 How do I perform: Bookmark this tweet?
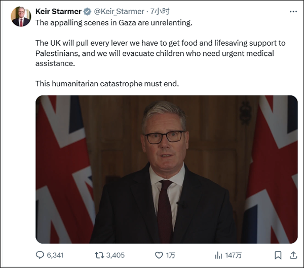278,255
